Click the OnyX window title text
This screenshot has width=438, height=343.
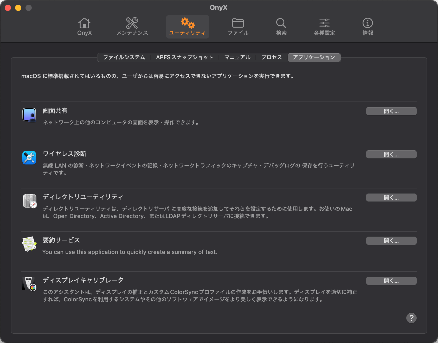218,8
